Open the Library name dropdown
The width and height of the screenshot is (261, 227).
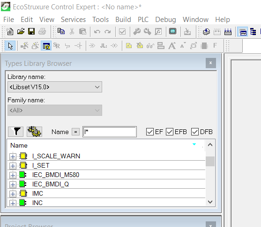tap(55, 87)
